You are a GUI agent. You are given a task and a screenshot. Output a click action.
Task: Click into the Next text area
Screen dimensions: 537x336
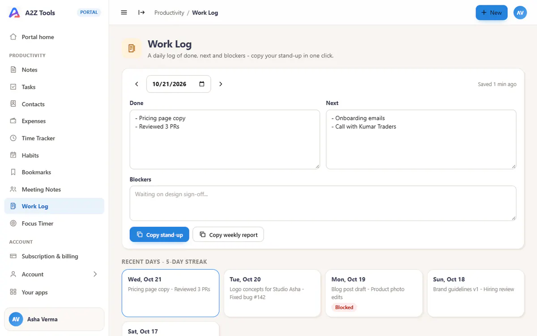421,139
